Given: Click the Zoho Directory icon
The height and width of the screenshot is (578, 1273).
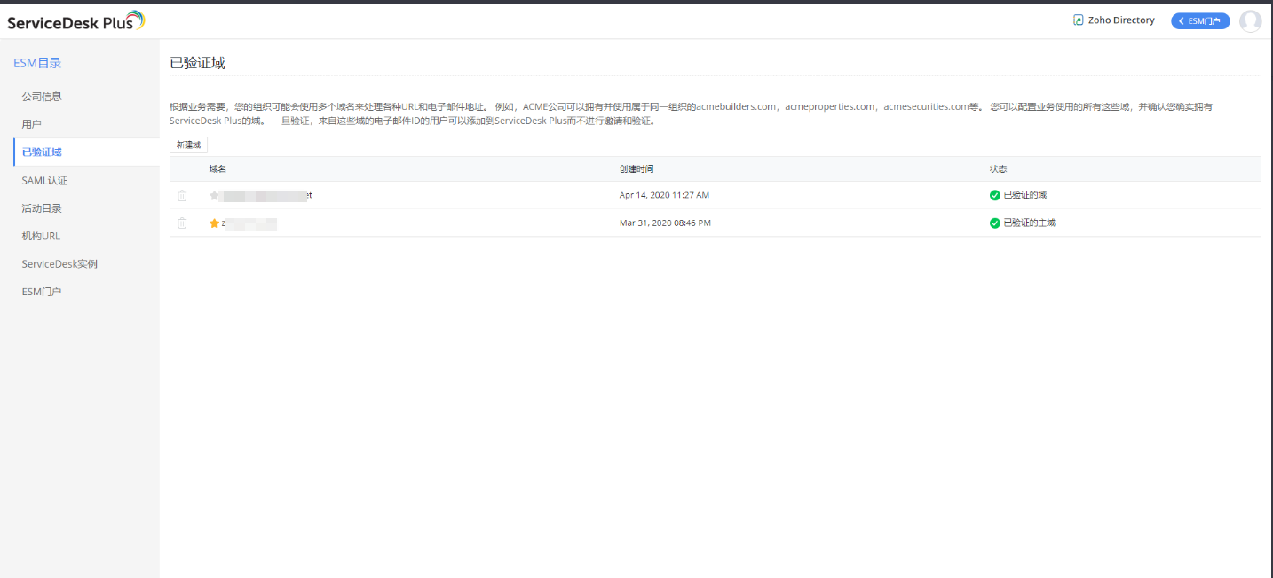Looking at the screenshot, I should tap(1079, 20).
